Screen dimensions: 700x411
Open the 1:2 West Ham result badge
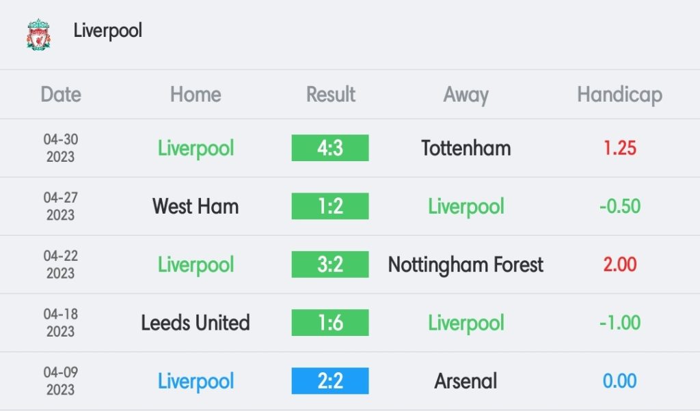330,206
